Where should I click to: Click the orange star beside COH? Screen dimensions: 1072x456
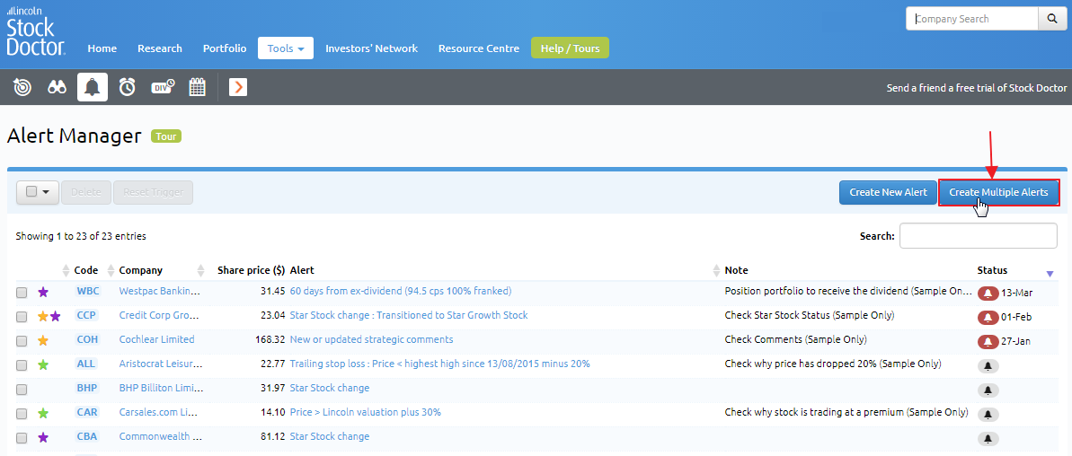click(x=43, y=340)
